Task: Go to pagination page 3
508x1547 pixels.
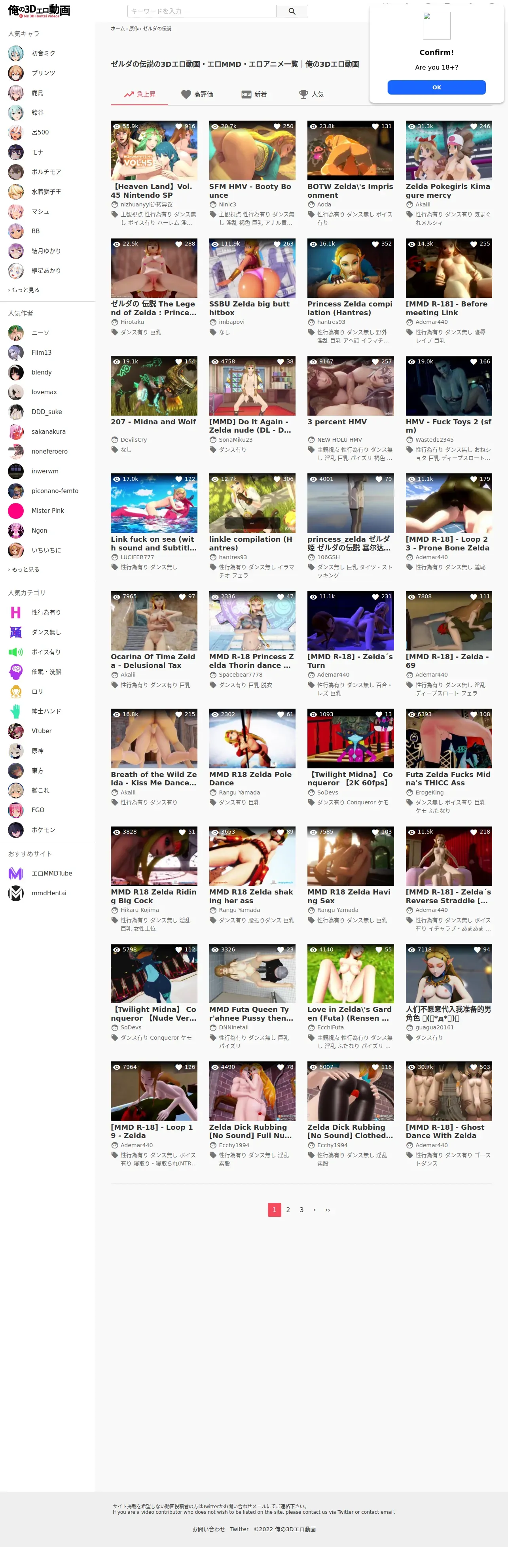Action: [302, 1210]
